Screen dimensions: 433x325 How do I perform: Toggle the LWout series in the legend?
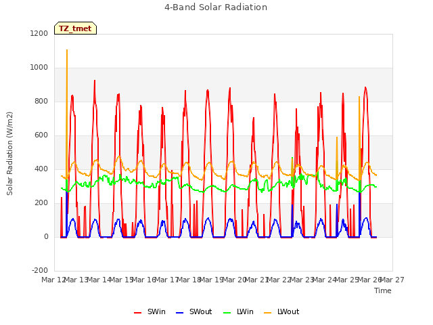[281, 311]
